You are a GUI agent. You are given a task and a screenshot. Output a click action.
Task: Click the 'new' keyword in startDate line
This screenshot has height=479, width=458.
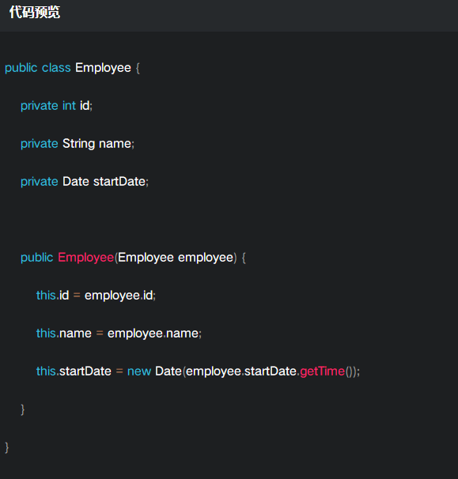139,372
